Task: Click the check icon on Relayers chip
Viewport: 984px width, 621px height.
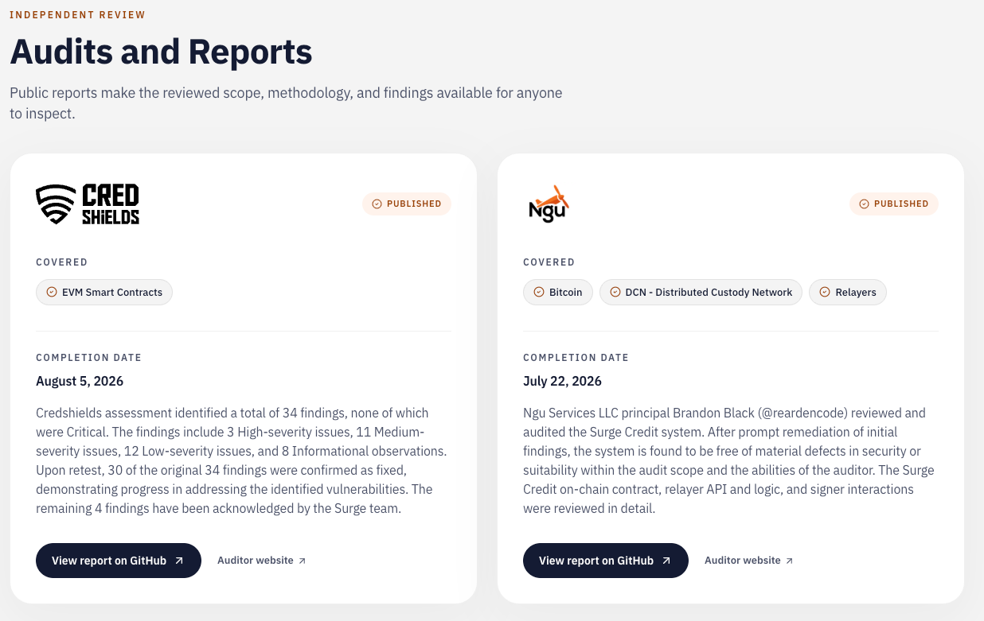Action: click(825, 293)
